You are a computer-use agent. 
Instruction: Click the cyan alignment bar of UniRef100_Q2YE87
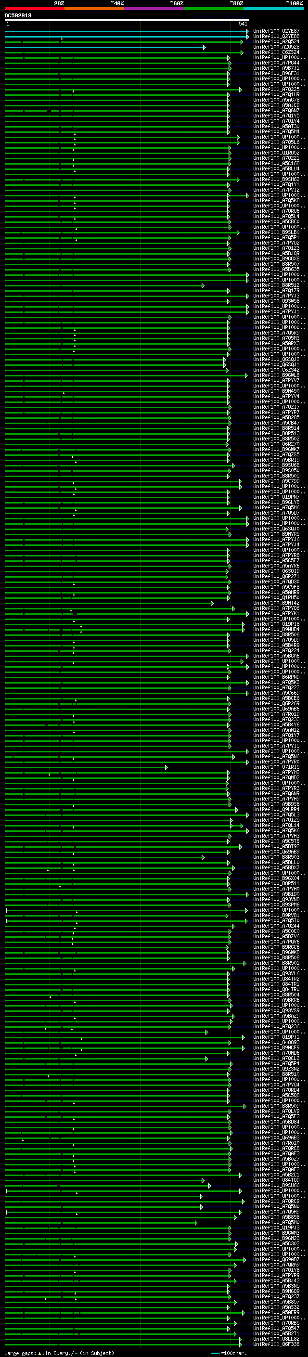127,32
